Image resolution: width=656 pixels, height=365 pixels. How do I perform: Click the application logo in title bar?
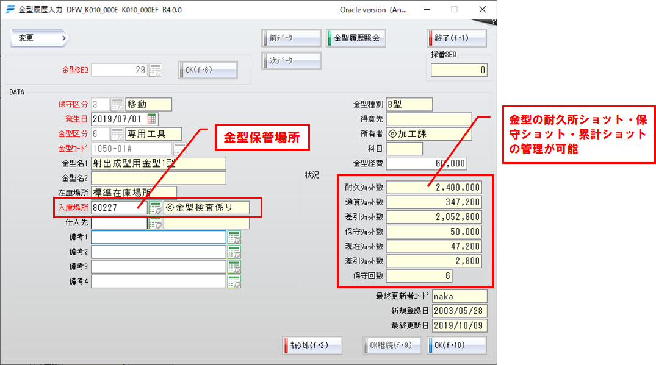pos(10,9)
